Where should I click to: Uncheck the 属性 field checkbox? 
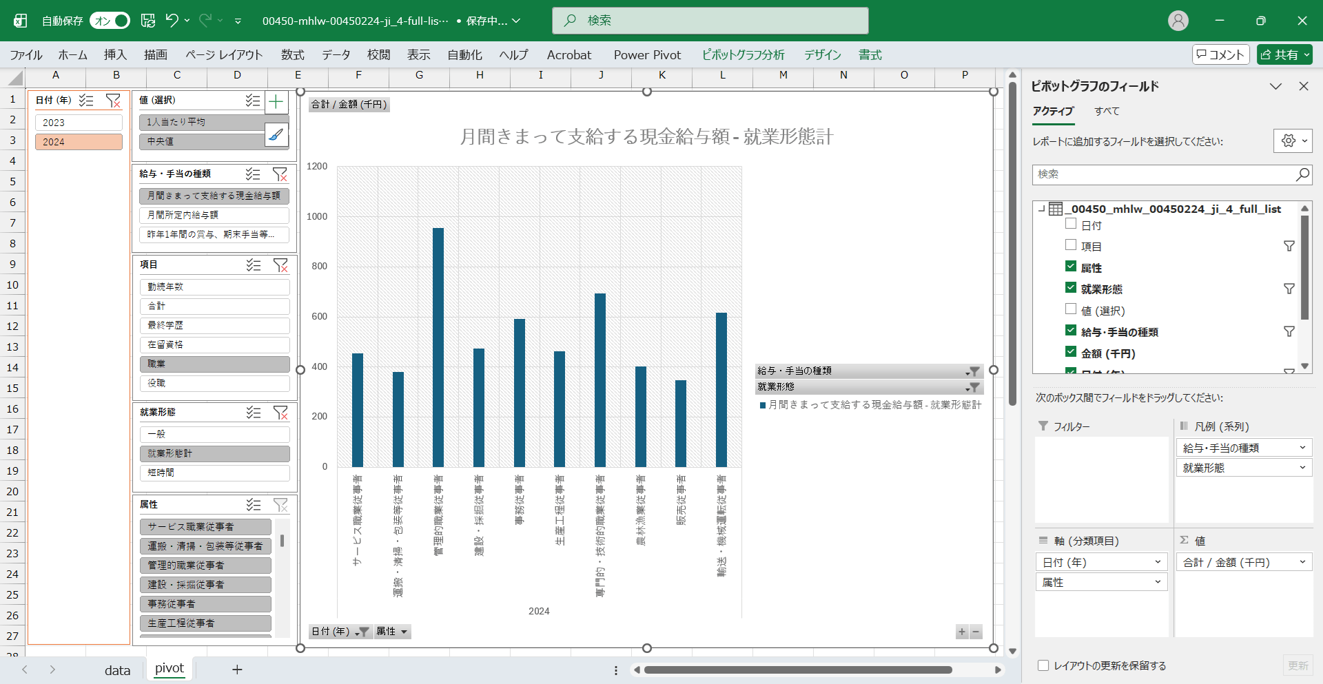pyautogui.click(x=1071, y=267)
